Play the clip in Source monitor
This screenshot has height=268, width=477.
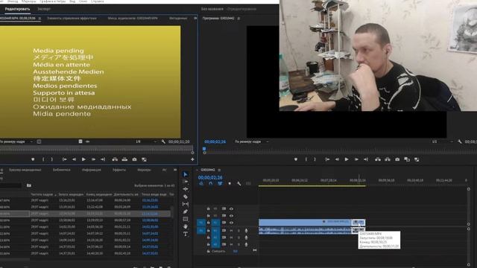coord(83,159)
